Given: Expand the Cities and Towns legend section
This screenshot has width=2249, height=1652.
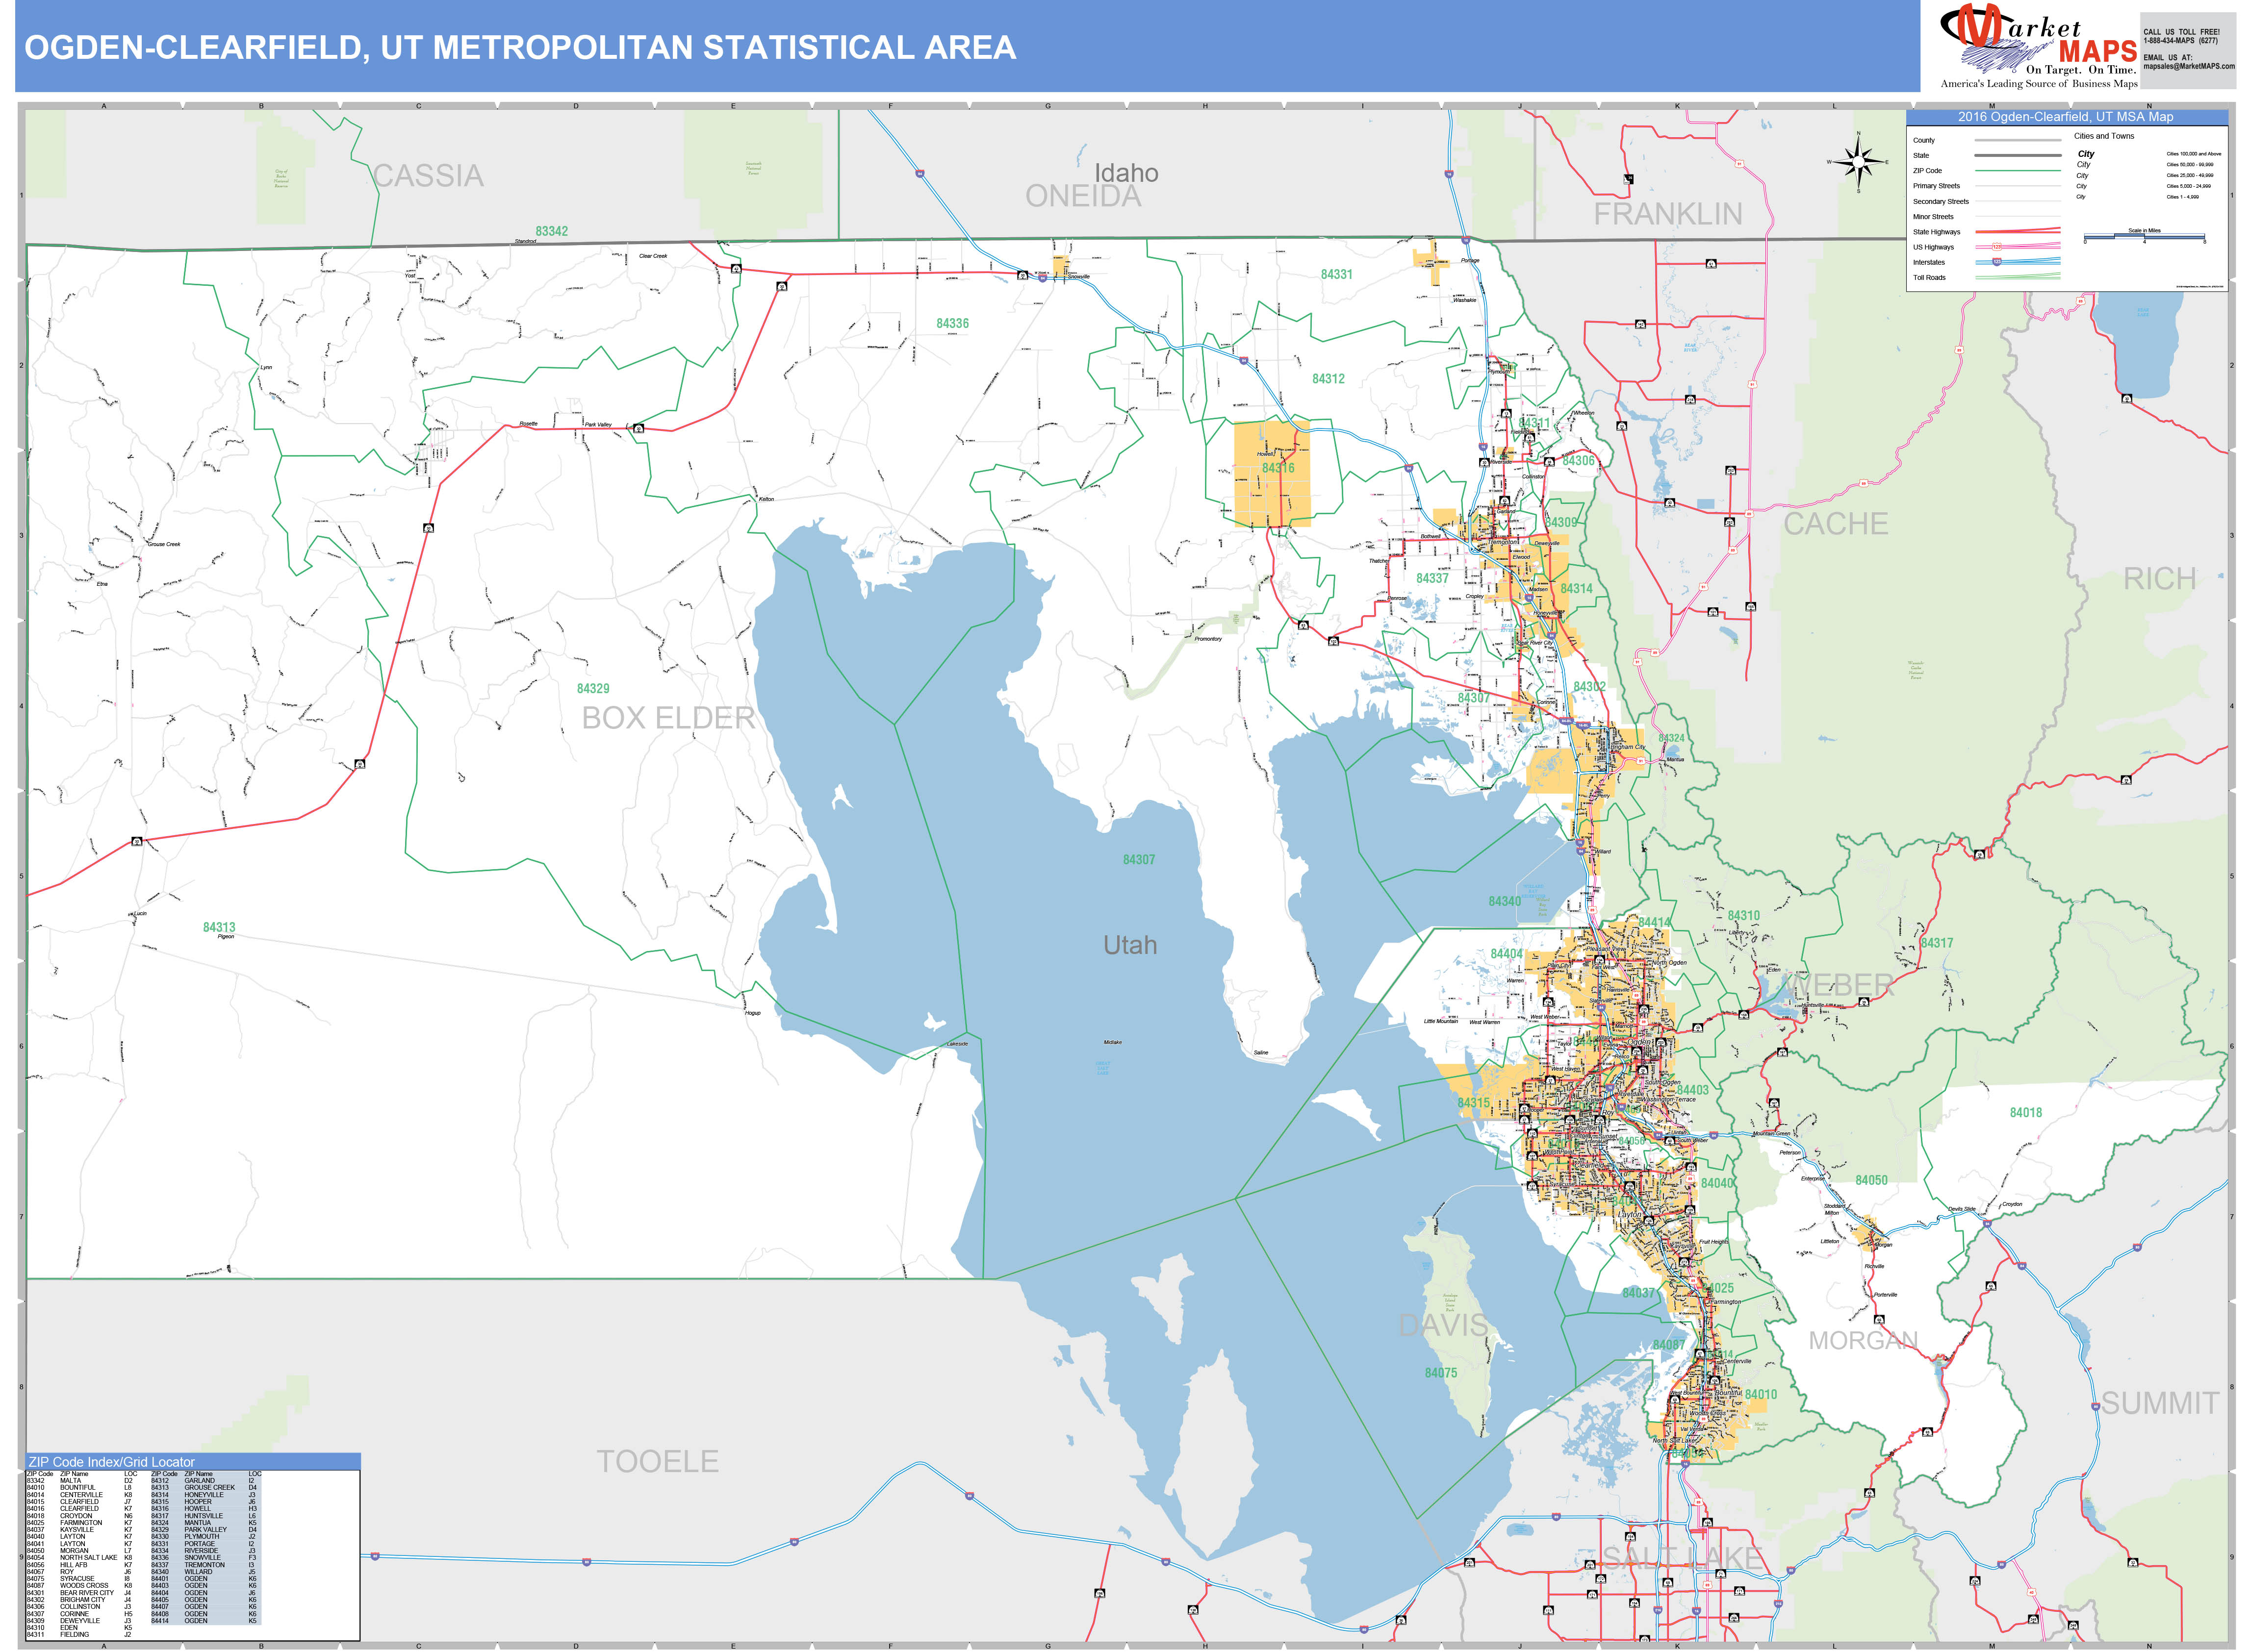Looking at the screenshot, I should pyautogui.click(x=2105, y=136).
